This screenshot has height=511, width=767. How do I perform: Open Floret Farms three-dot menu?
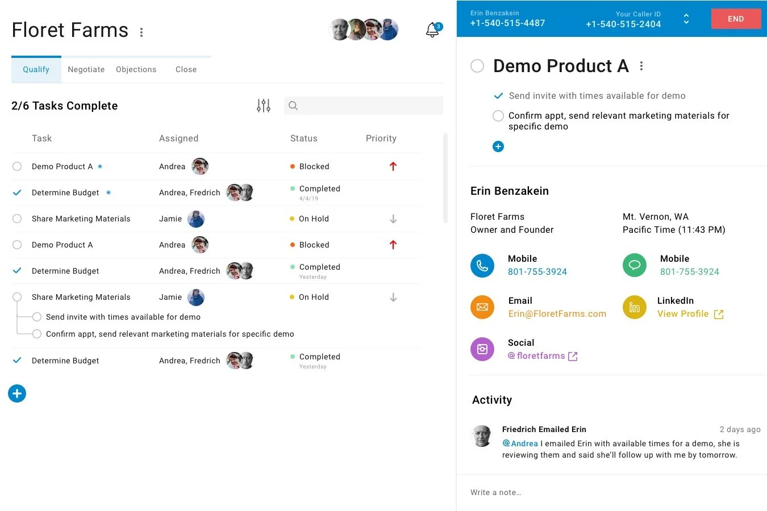141,32
